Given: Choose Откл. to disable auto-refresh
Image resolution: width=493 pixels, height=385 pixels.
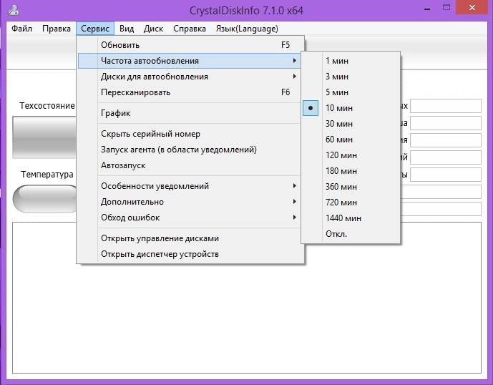Looking at the screenshot, I should coord(351,234).
